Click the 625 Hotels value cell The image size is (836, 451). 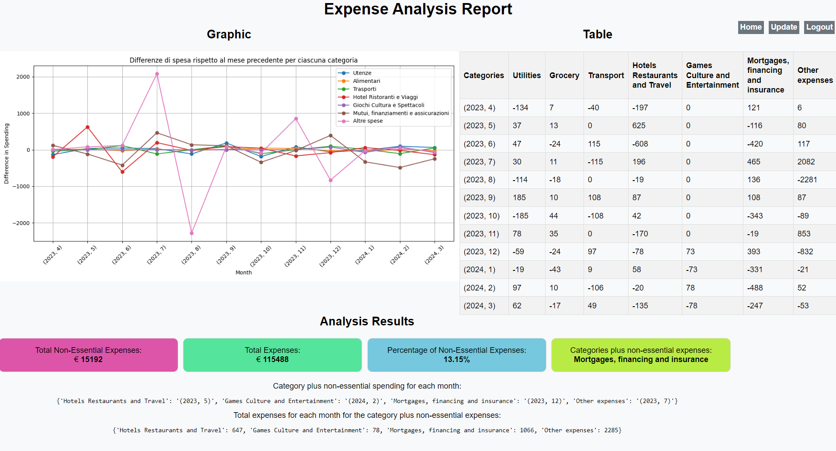coord(655,126)
